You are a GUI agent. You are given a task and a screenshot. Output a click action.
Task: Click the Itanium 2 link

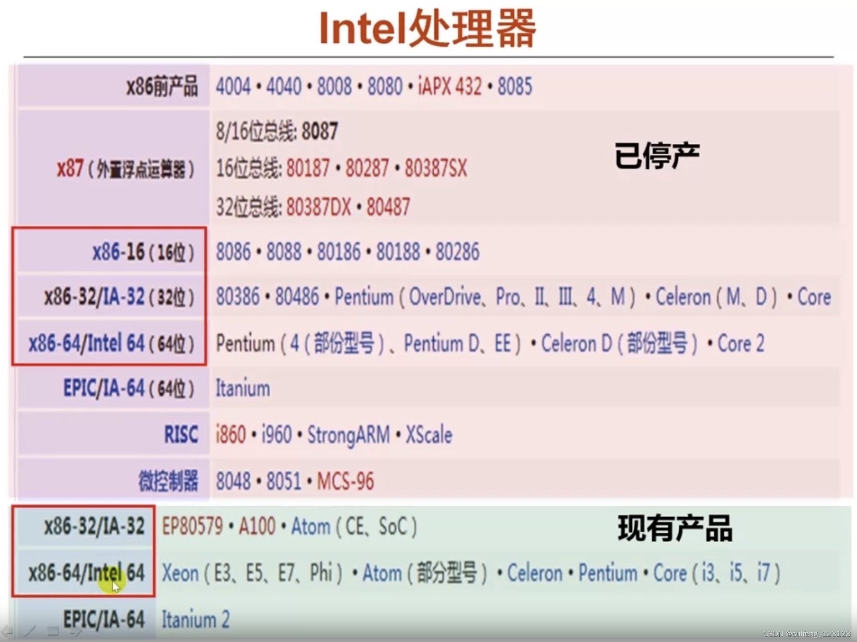tap(195, 620)
